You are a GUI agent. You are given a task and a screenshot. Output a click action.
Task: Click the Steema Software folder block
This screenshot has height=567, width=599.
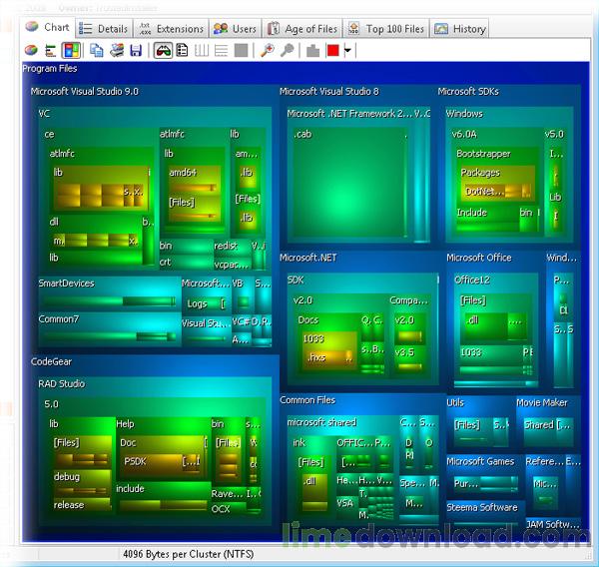click(481, 507)
